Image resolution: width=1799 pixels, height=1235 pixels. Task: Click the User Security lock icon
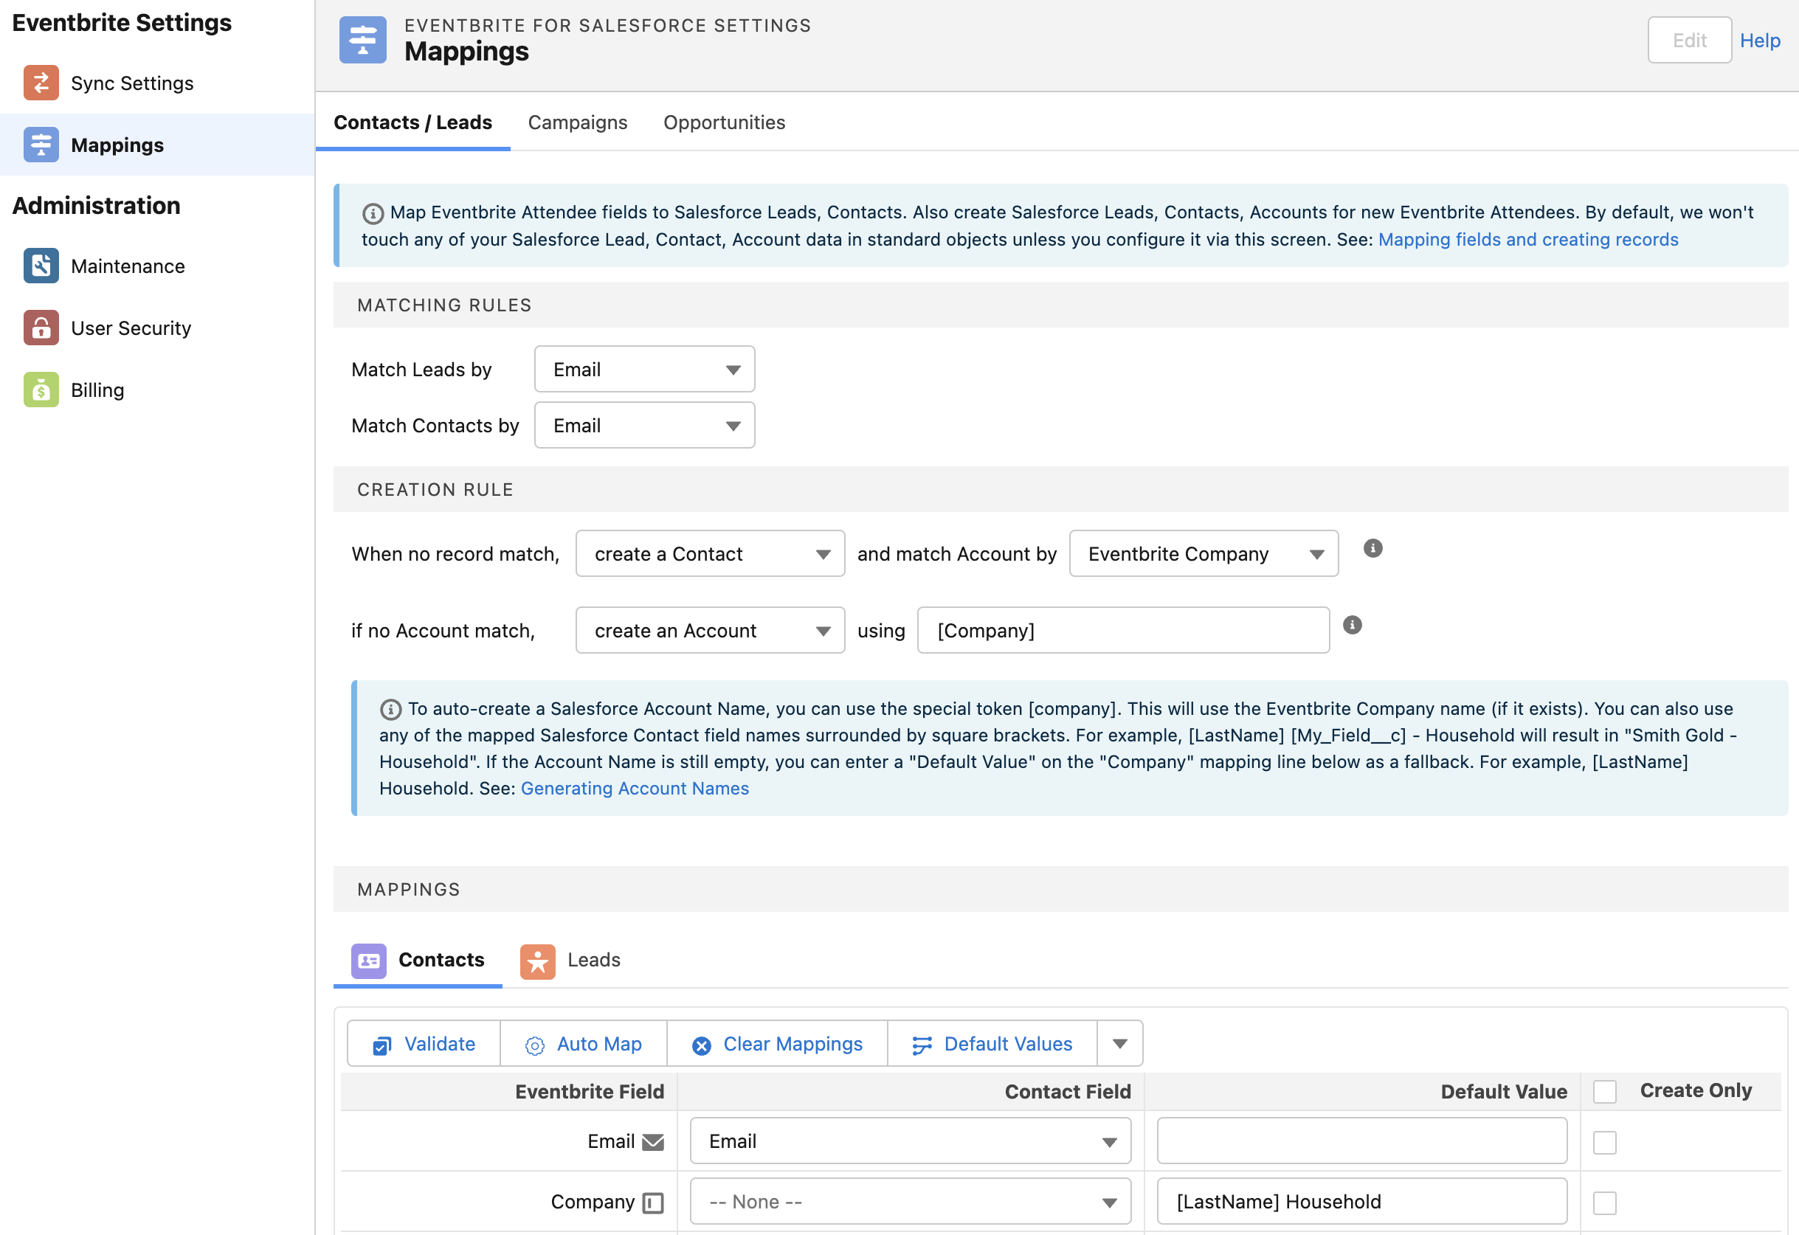pyautogui.click(x=41, y=328)
